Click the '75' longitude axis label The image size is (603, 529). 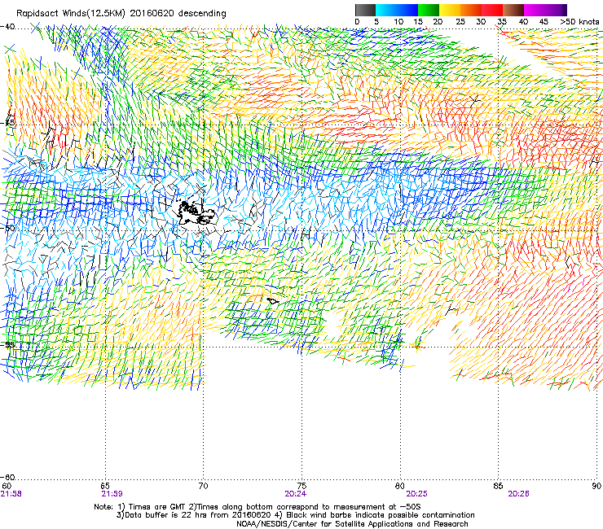(301, 486)
